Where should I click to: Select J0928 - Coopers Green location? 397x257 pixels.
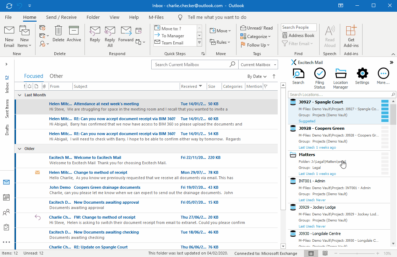339,138
